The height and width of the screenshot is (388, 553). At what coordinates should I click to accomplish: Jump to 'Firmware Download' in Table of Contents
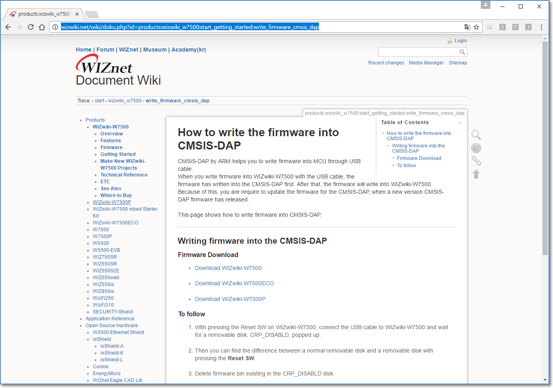419,158
